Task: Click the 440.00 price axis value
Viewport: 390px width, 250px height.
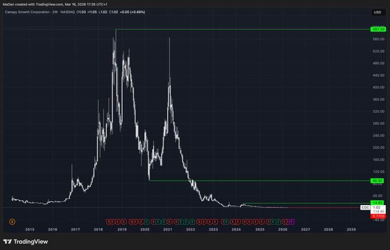Action: pos(378,76)
